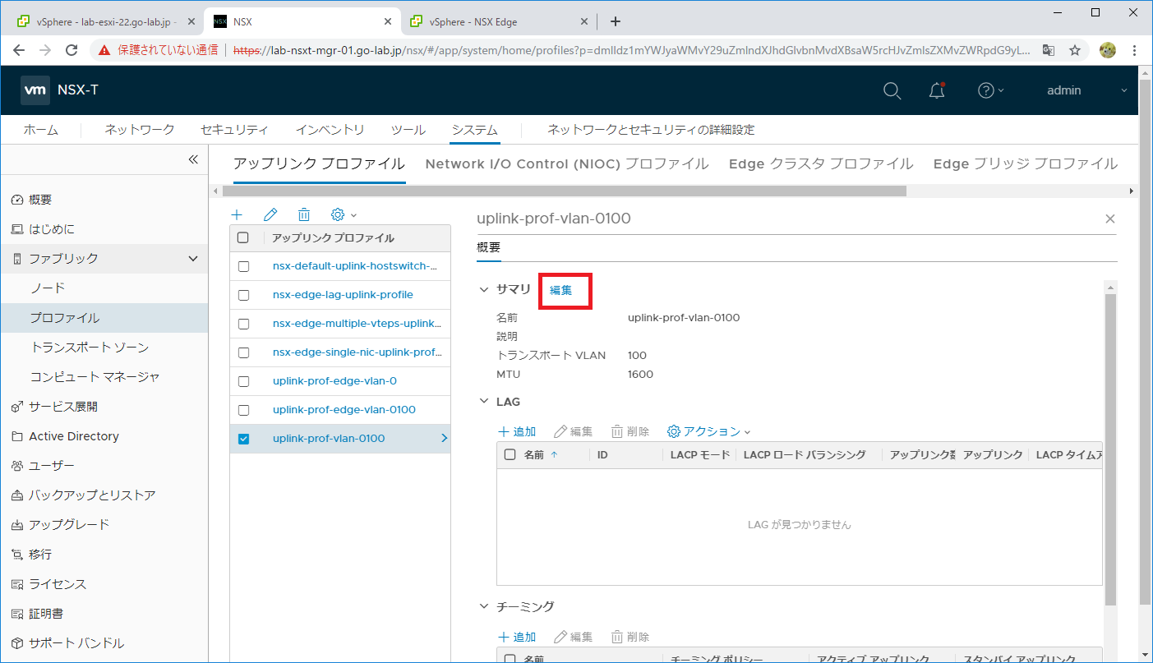This screenshot has width=1153, height=663.
Task: Open the notifications bell icon
Action: pos(937,90)
